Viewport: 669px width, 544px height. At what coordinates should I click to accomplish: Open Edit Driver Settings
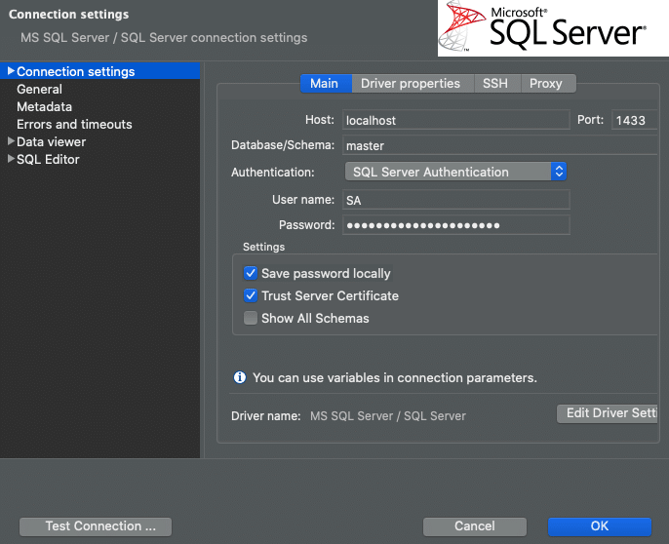(608, 413)
